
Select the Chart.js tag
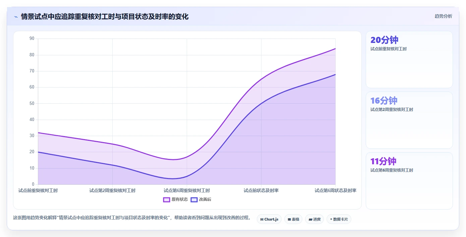269,219
